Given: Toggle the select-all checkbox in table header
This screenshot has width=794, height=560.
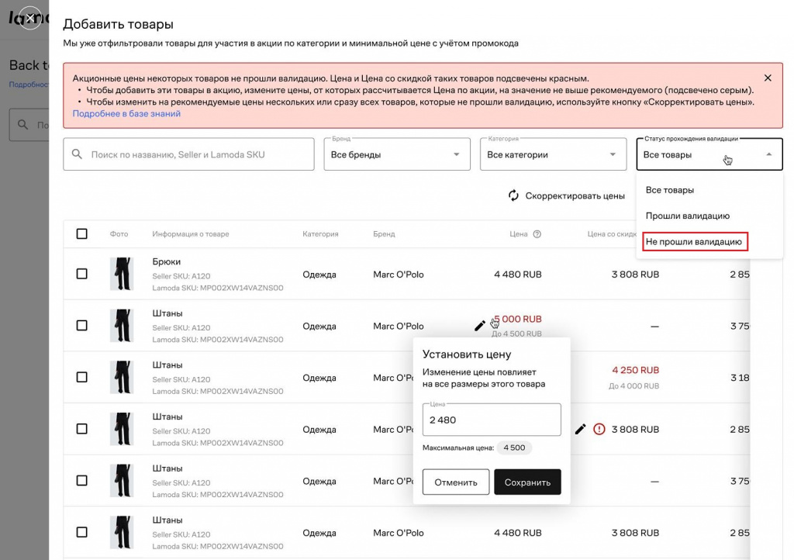Looking at the screenshot, I should click(x=82, y=233).
